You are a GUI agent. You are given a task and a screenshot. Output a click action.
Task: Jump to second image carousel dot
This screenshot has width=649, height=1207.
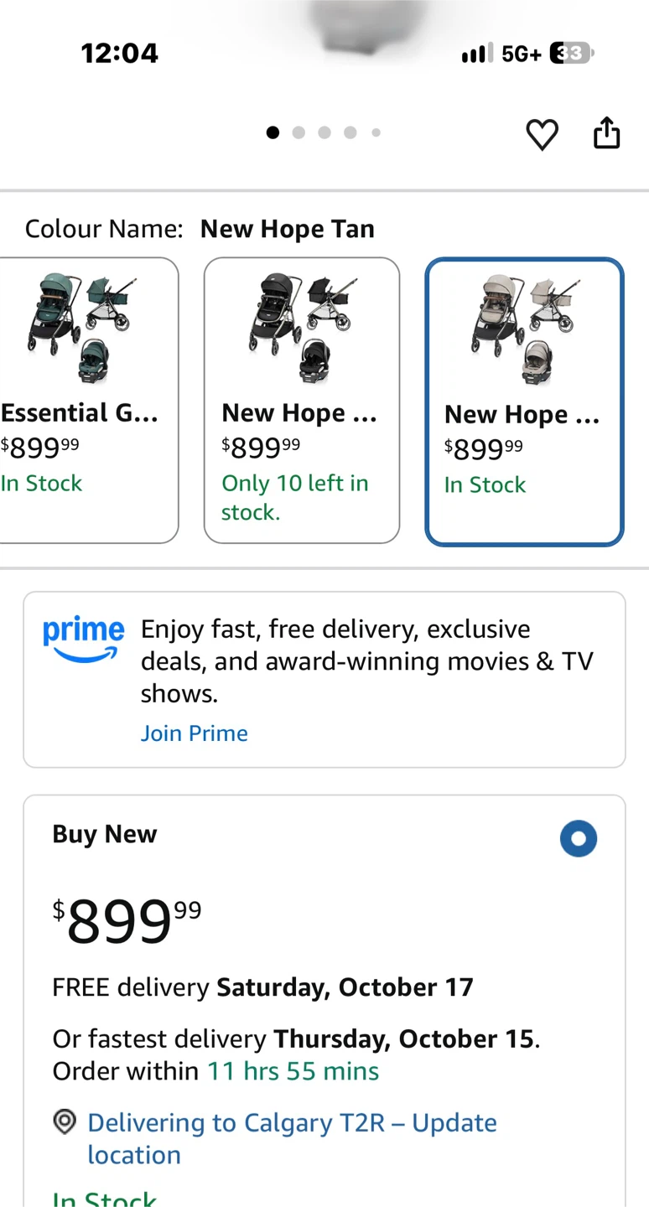(x=299, y=132)
